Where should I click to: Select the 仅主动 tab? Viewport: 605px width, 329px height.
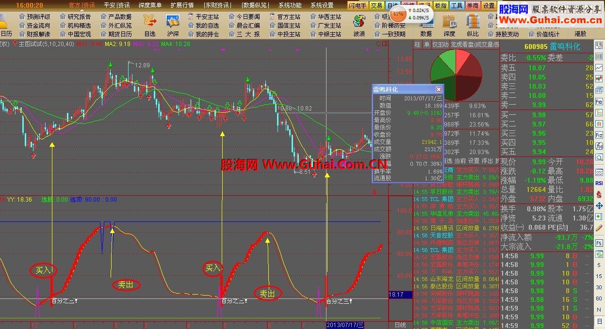click(x=440, y=44)
